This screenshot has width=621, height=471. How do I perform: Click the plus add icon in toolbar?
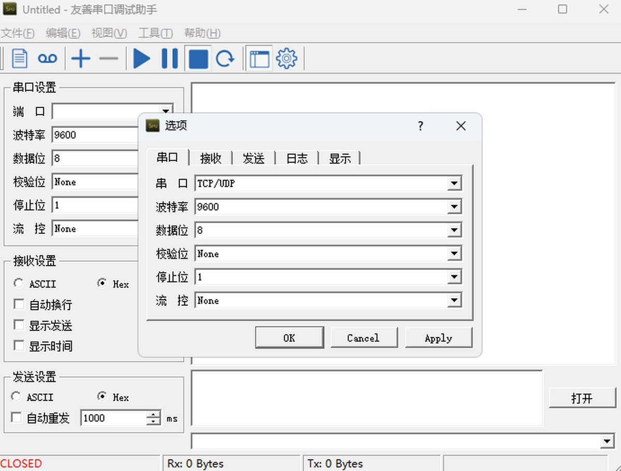81,58
